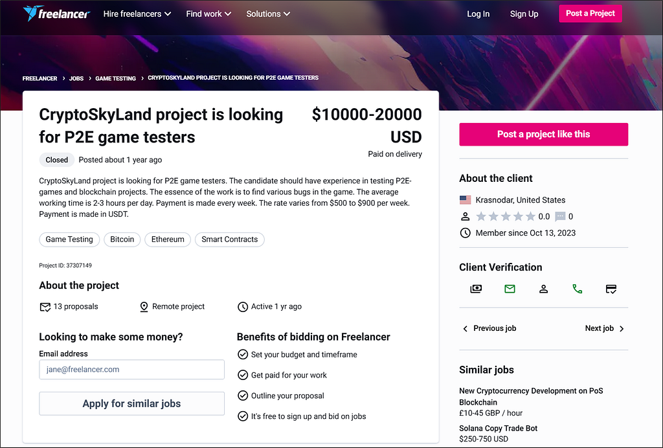Screen dimensions: 663x448
Task: Click check icon beside Outline your proposal
Action: [x=243, y=396]
